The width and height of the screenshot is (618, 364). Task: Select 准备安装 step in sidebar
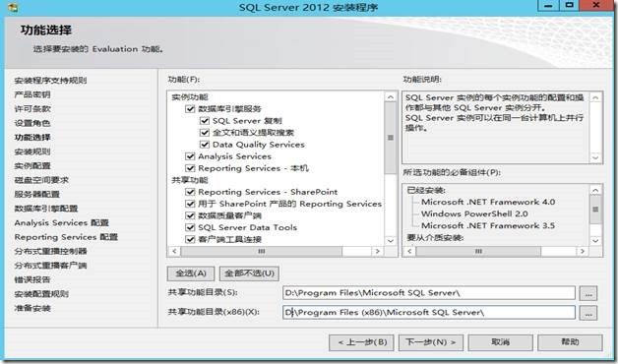(32, 308)
